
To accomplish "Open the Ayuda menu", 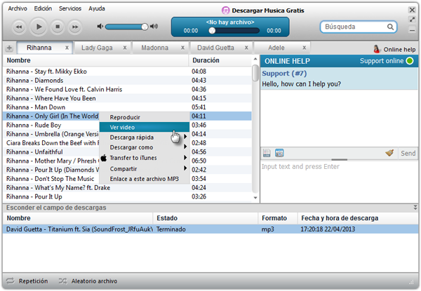I will click(97, 8).
